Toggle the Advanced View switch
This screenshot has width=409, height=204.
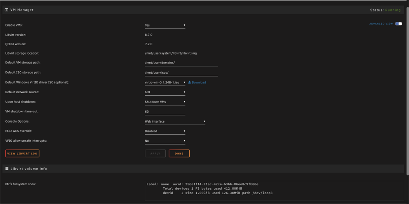[398, 24]
